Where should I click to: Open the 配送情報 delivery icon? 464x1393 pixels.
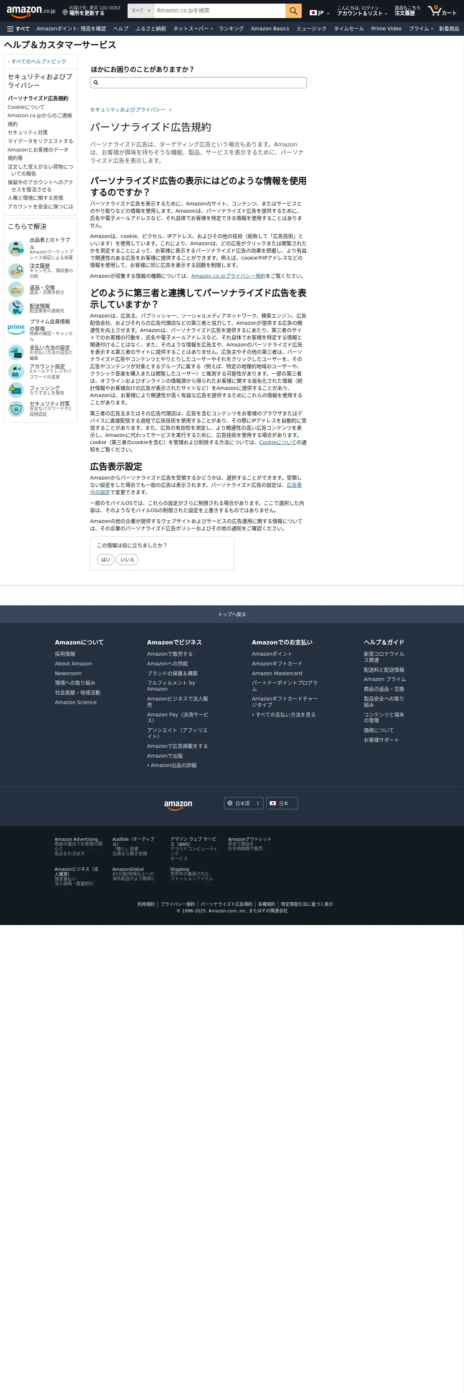coord(16,308)
